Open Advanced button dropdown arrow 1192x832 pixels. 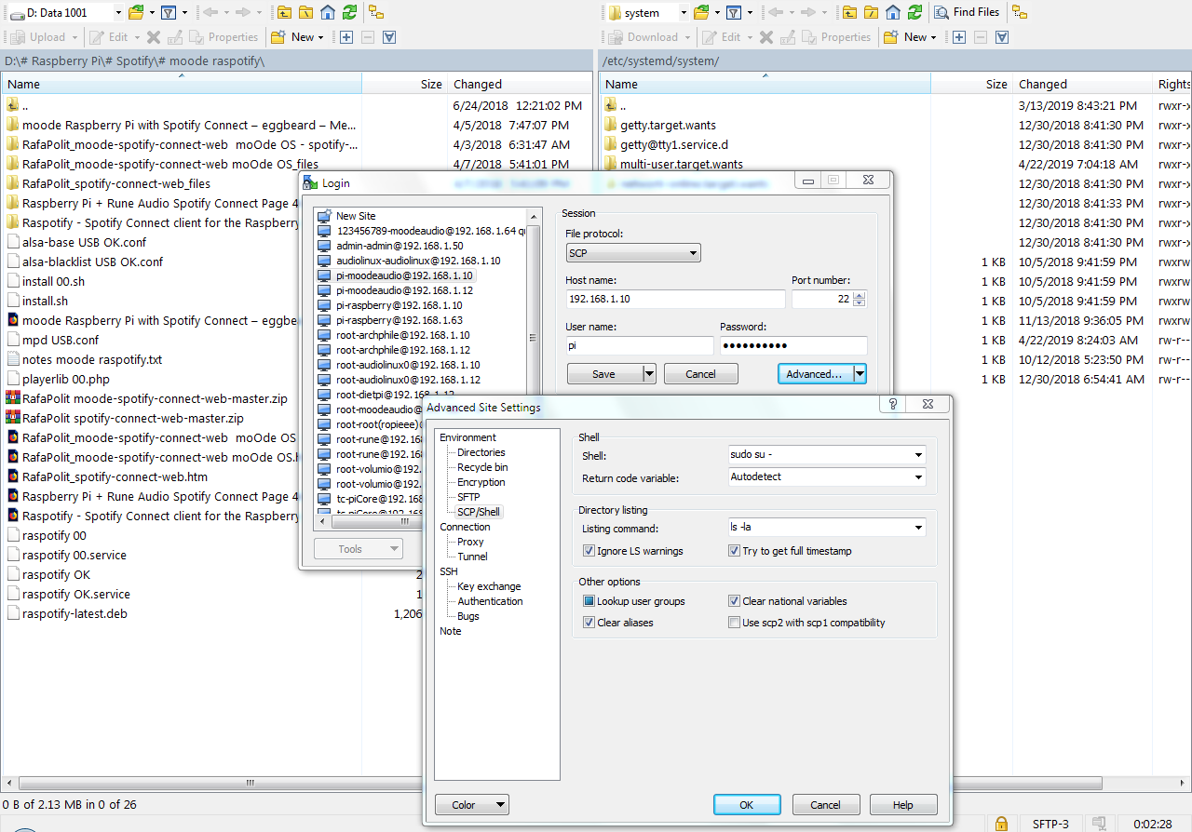[860, 373]
